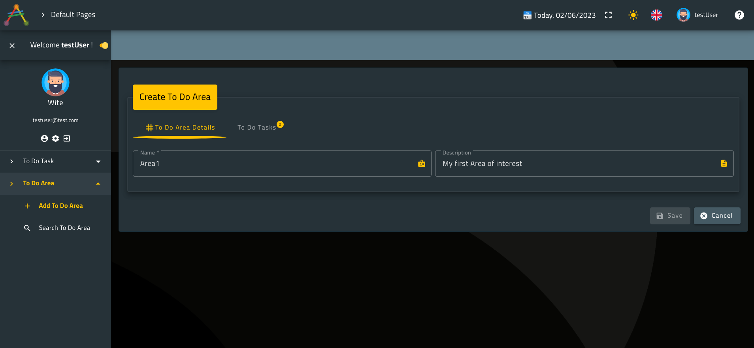
Task: Click the count badge on To Do Tasks
Action: (x=280, y=124)
